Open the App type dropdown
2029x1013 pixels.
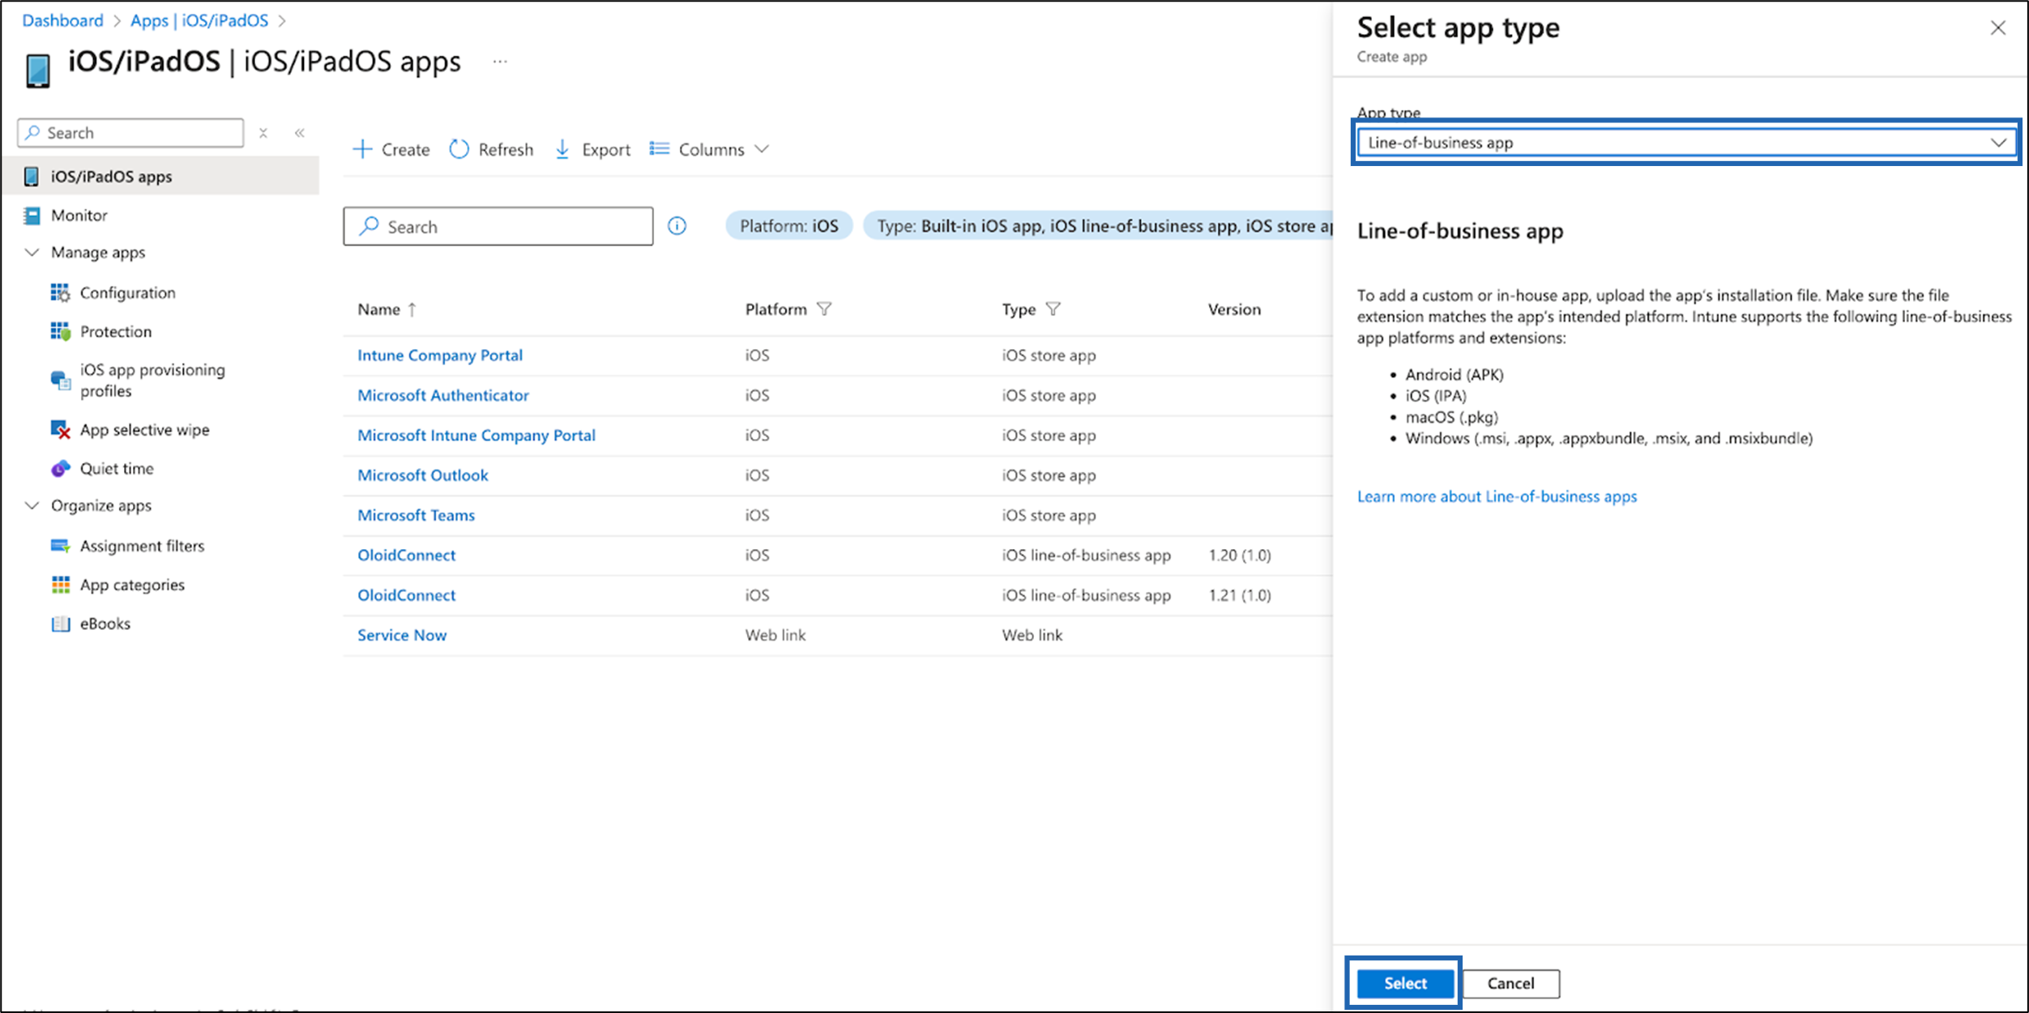coord(1686,143)
